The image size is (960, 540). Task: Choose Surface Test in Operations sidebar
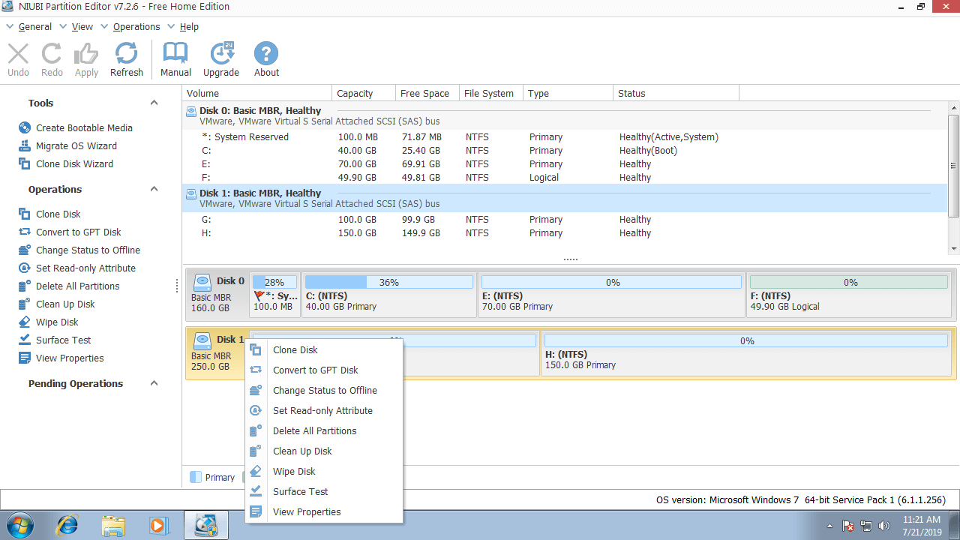point(63,340)
